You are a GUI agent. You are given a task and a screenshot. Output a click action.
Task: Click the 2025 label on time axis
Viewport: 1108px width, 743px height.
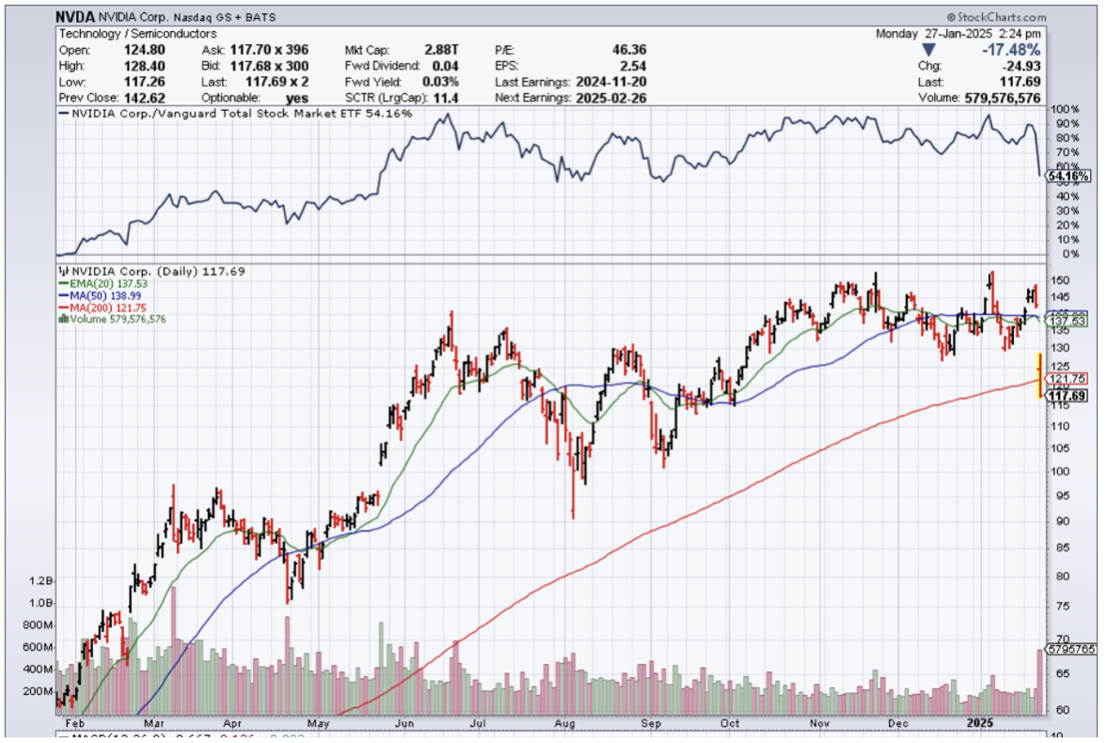(x=980, y=722)
